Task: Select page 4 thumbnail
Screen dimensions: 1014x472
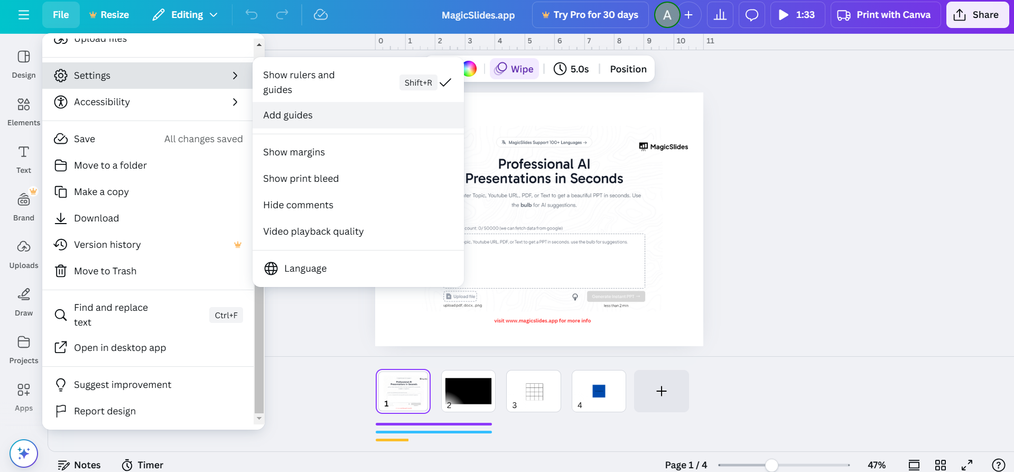Action: pos(599,391)
